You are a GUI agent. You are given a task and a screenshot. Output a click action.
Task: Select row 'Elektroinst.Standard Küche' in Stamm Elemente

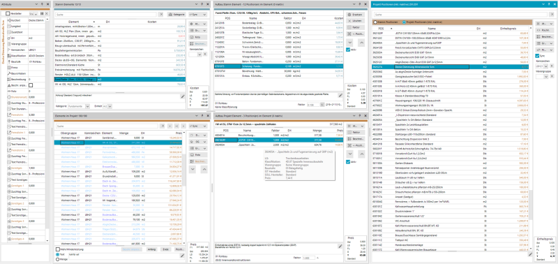[x=121, y=65]
